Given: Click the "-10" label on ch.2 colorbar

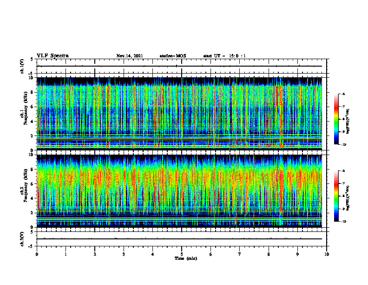Looking at the screenshot, I should coord(343,222).
